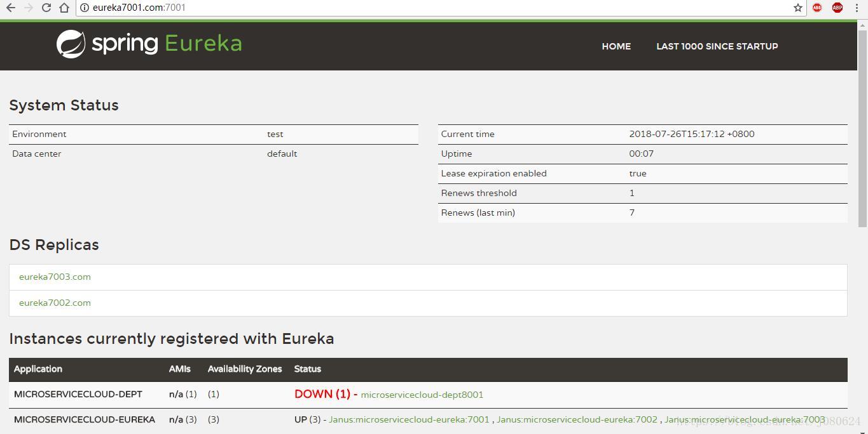This screenshot has width=868, height=434.
Task: Click the 'Availability Zones' column header
Action: point(245,369)
